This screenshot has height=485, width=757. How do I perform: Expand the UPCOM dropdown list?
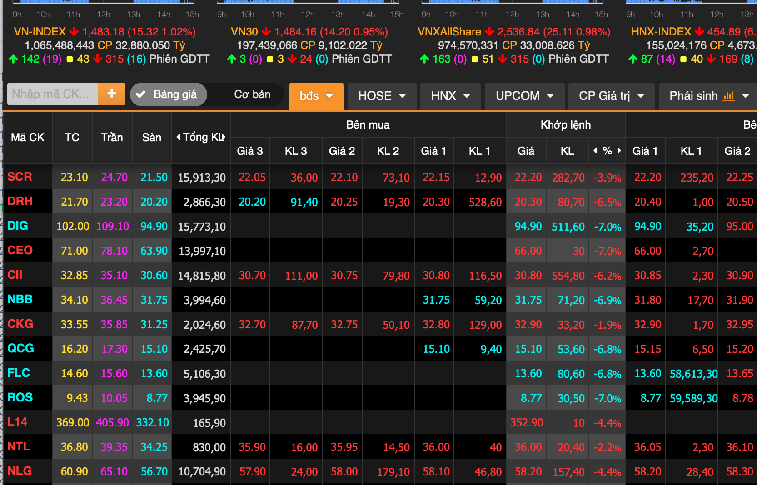coord(524,96)
